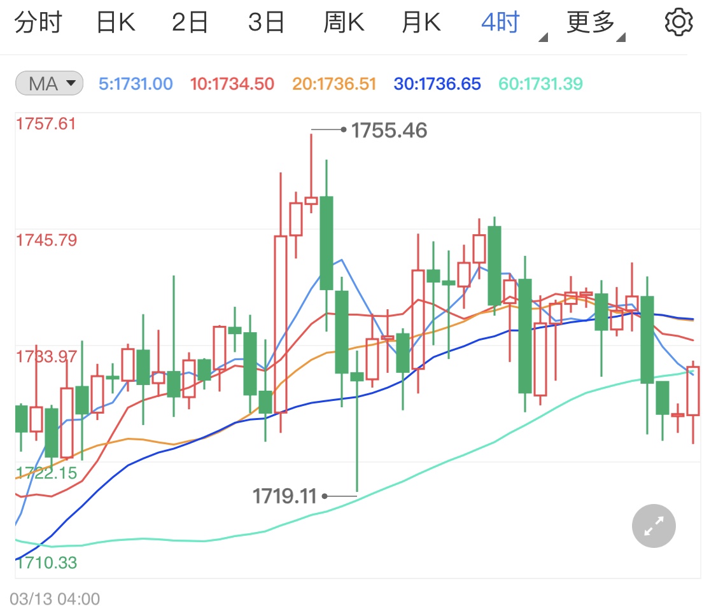Expand chart to fullscreen with arrows icon
716x609 pixels.
[x=654, y=526]
